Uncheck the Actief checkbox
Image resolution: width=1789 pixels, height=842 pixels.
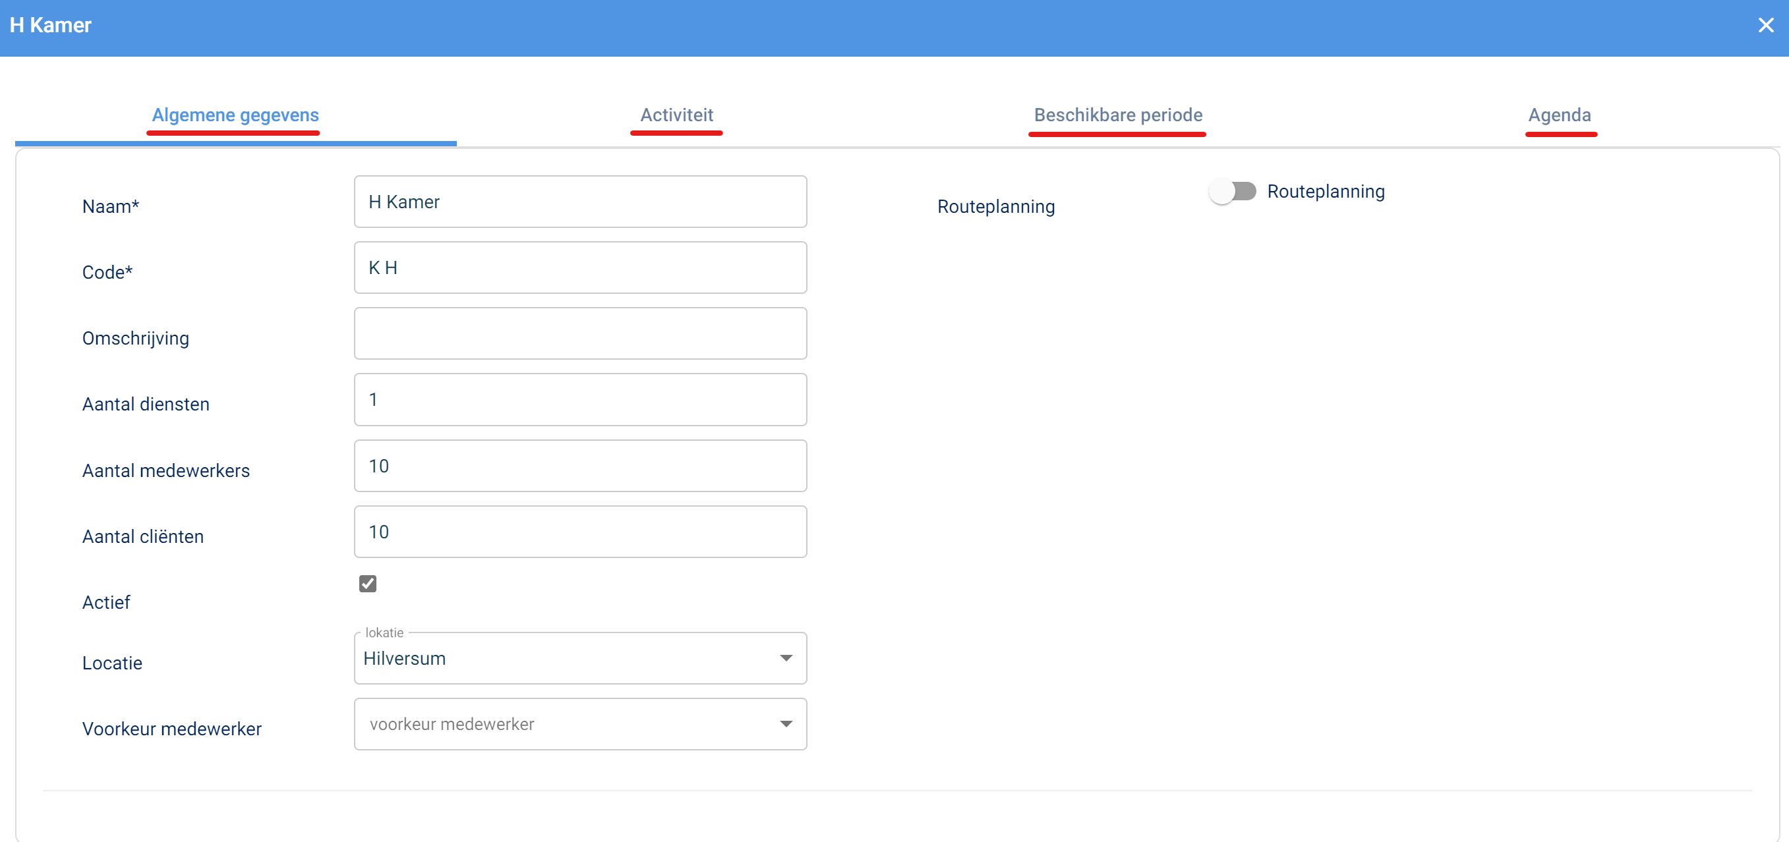click(x=367, y=584)
